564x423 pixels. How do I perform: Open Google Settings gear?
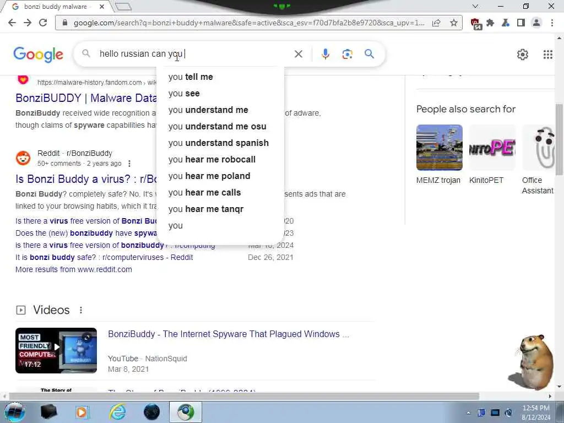click(x=522, y=55)
